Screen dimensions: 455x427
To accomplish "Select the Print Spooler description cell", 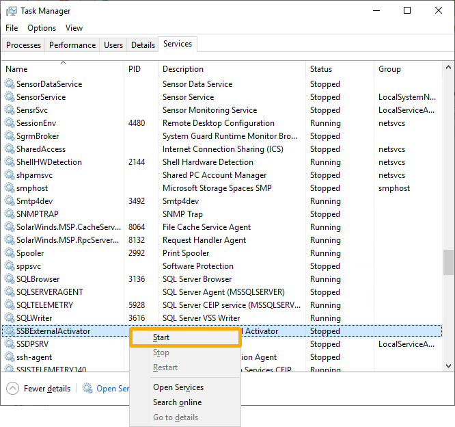I will coord(186,253).
